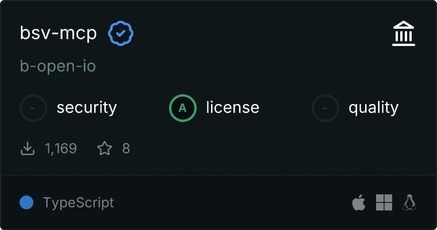The width and height of the screenshot is (437, 230).
Task: Click the Windows platform icon
Action: (x=384, y=202)
